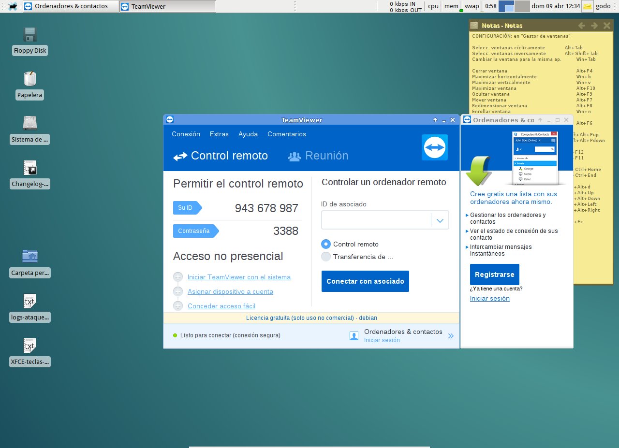619x448 pixels.
Task: Open the Floppy Disk desktop icon
Action: [x=30, y=35]
